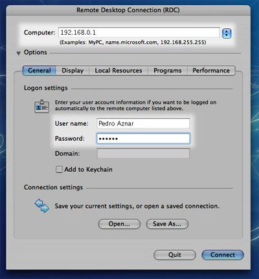259x279 pixels.
Task: Click the Remote Desktop Connection title bar
Action: point(128,10)
